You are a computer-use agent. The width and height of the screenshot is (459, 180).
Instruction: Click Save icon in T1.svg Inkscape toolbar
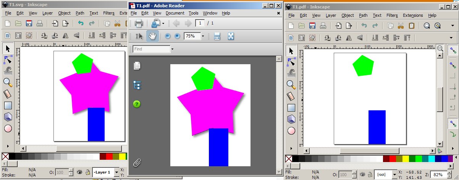[28, 23]
